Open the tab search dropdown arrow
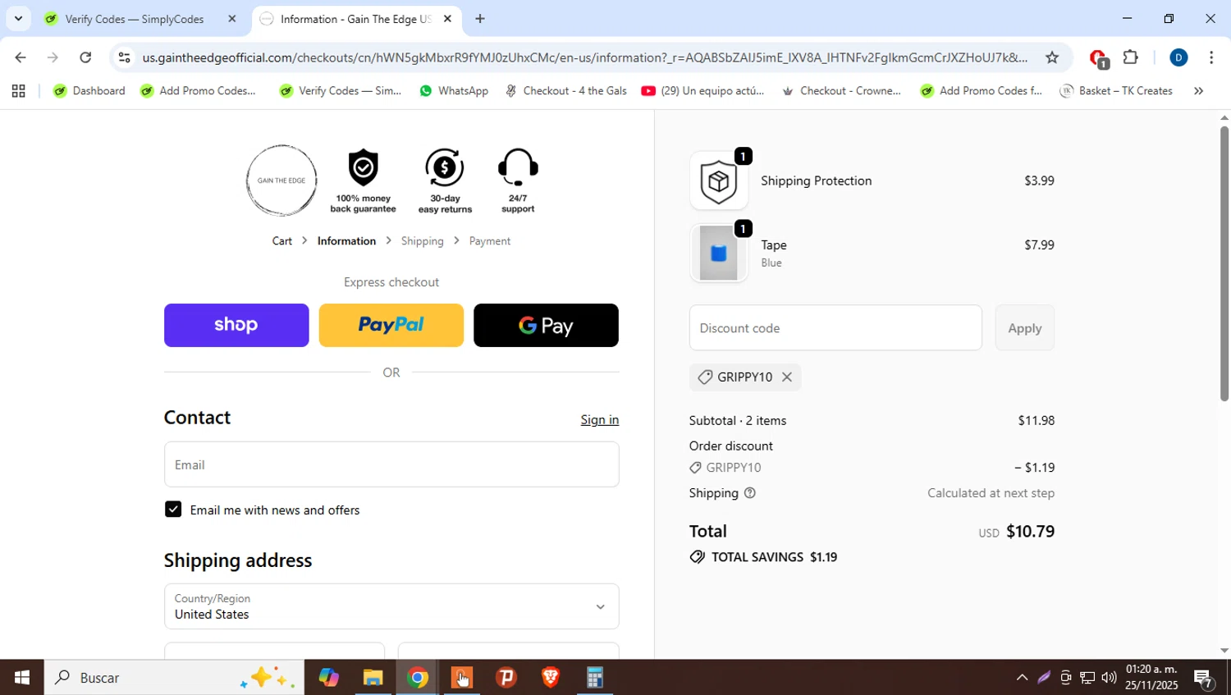The width and height of the screenshot is (1231, 695). (x=18, y=18)
